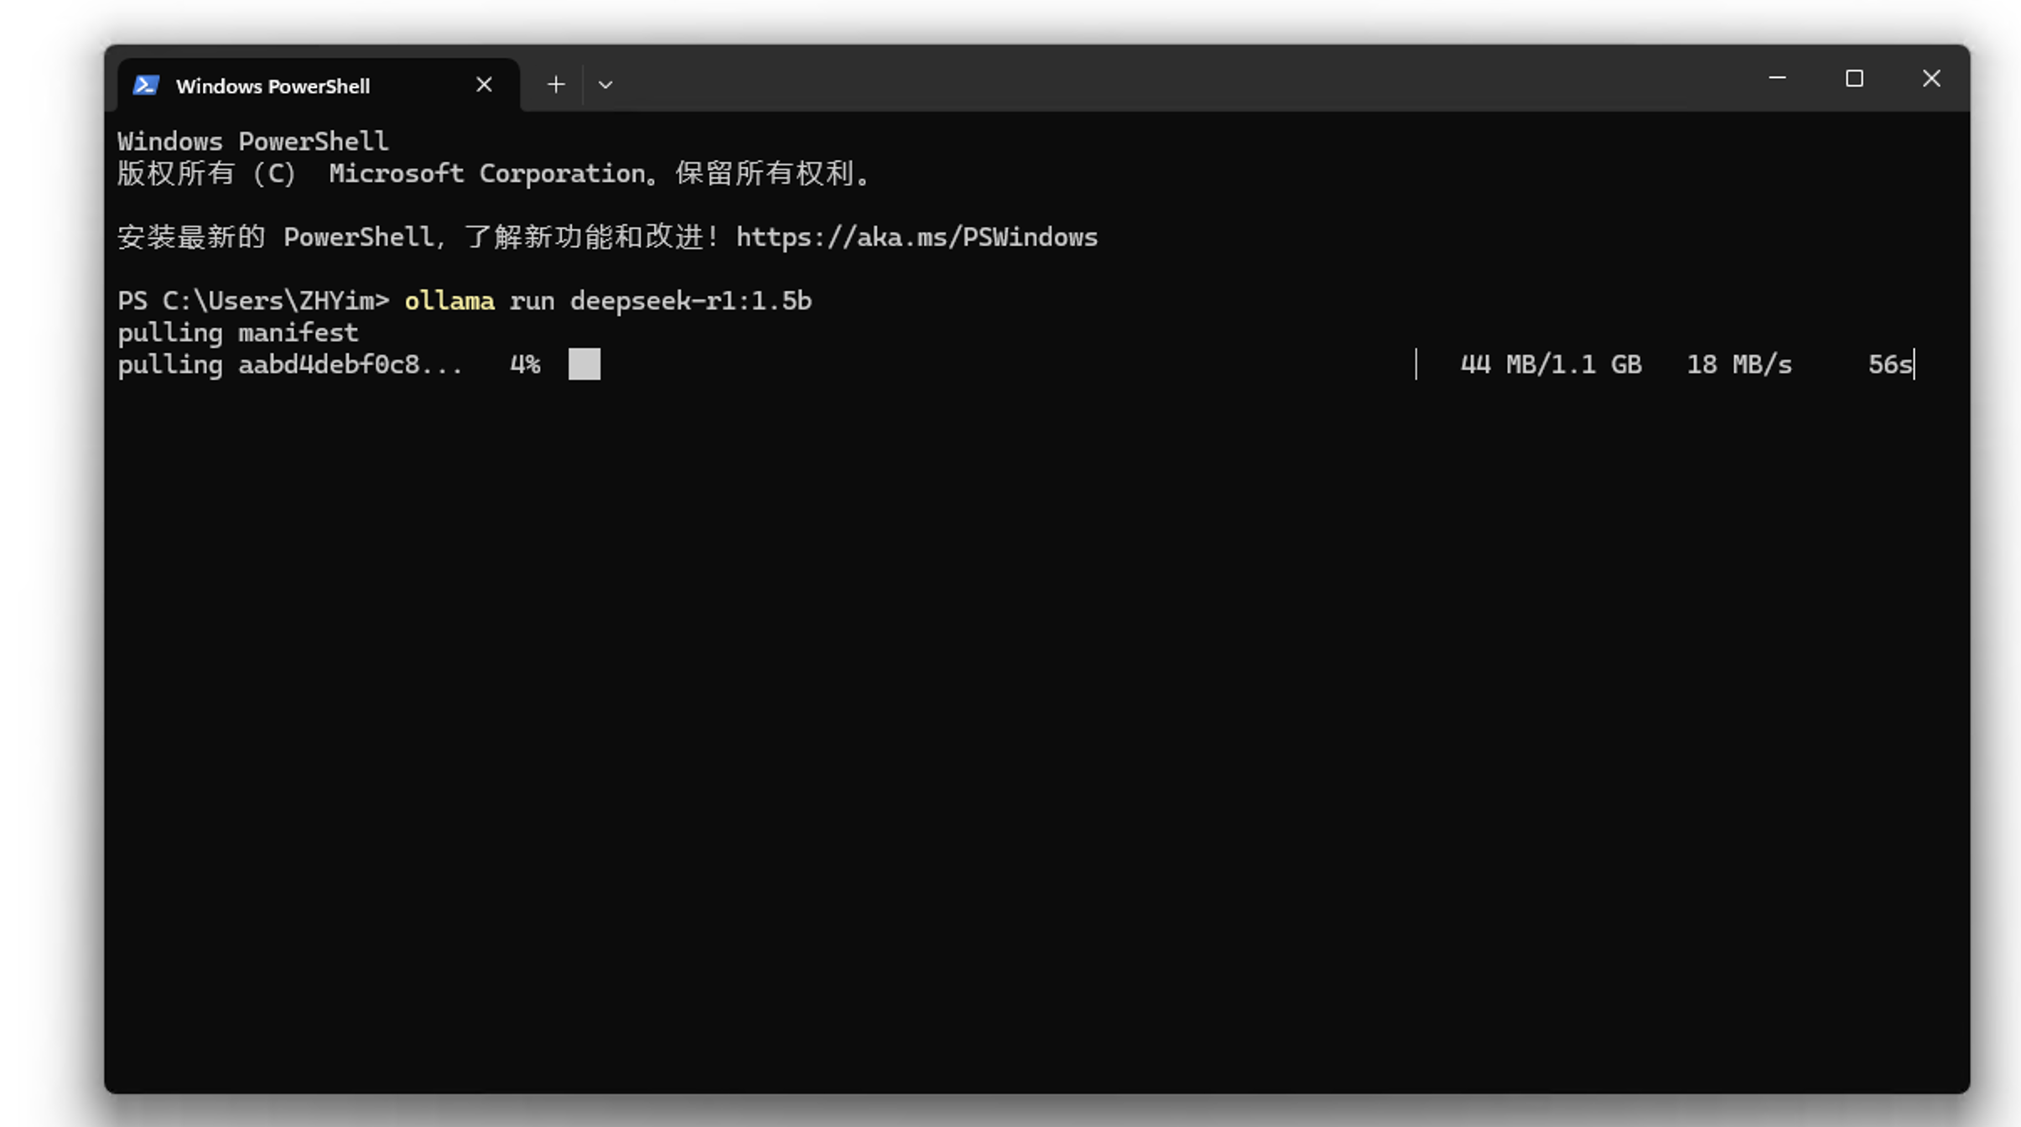
Task: Click the '18 MB/s' download speed
Action: pyautogui.click(x=1739, y=365)
